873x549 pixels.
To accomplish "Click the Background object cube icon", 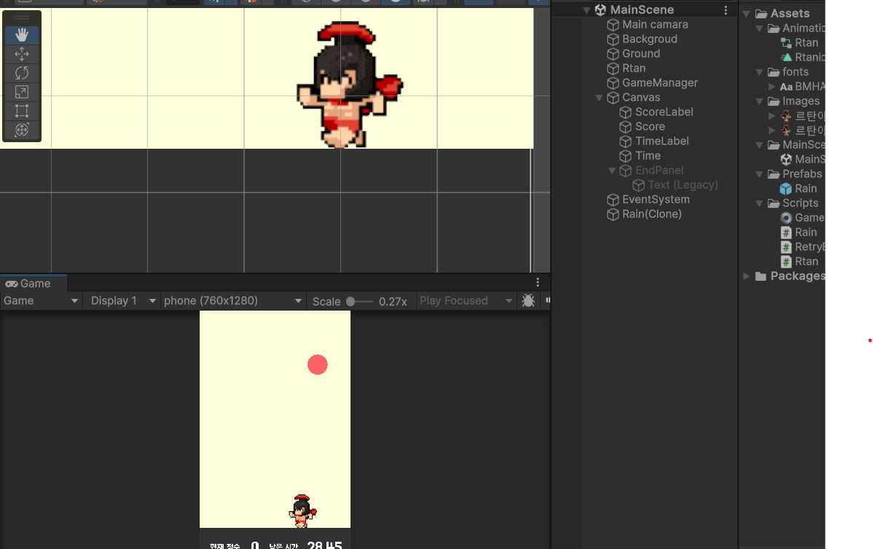I will coord(613,39).
